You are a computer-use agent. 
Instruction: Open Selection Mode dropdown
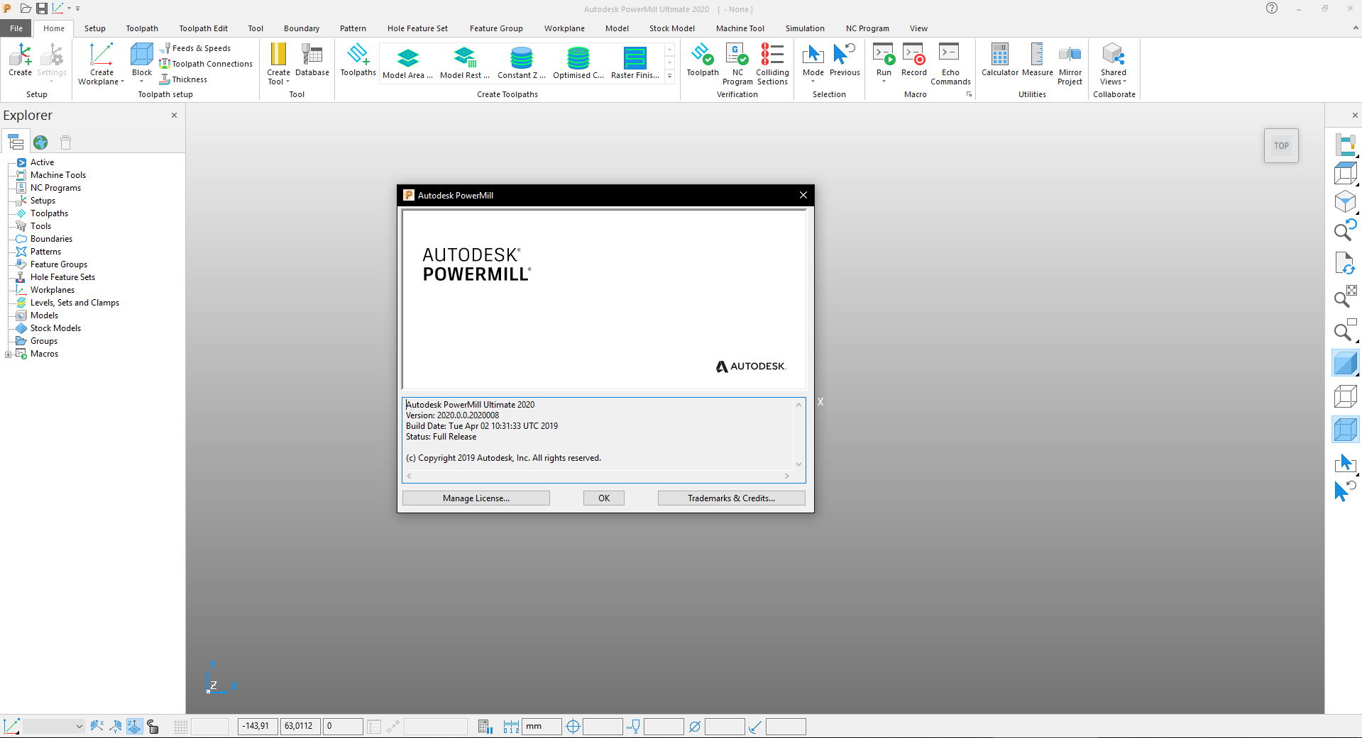point(813,82)
